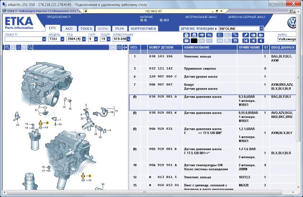Click the icon directly above the shopping cart

[235, 35]
